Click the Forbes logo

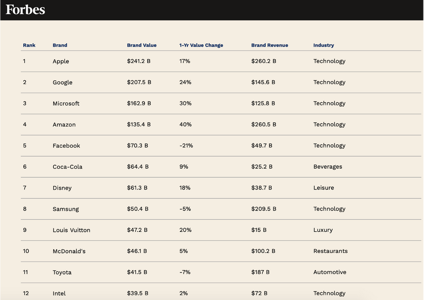pyautogui.click(x=25, y=10)
